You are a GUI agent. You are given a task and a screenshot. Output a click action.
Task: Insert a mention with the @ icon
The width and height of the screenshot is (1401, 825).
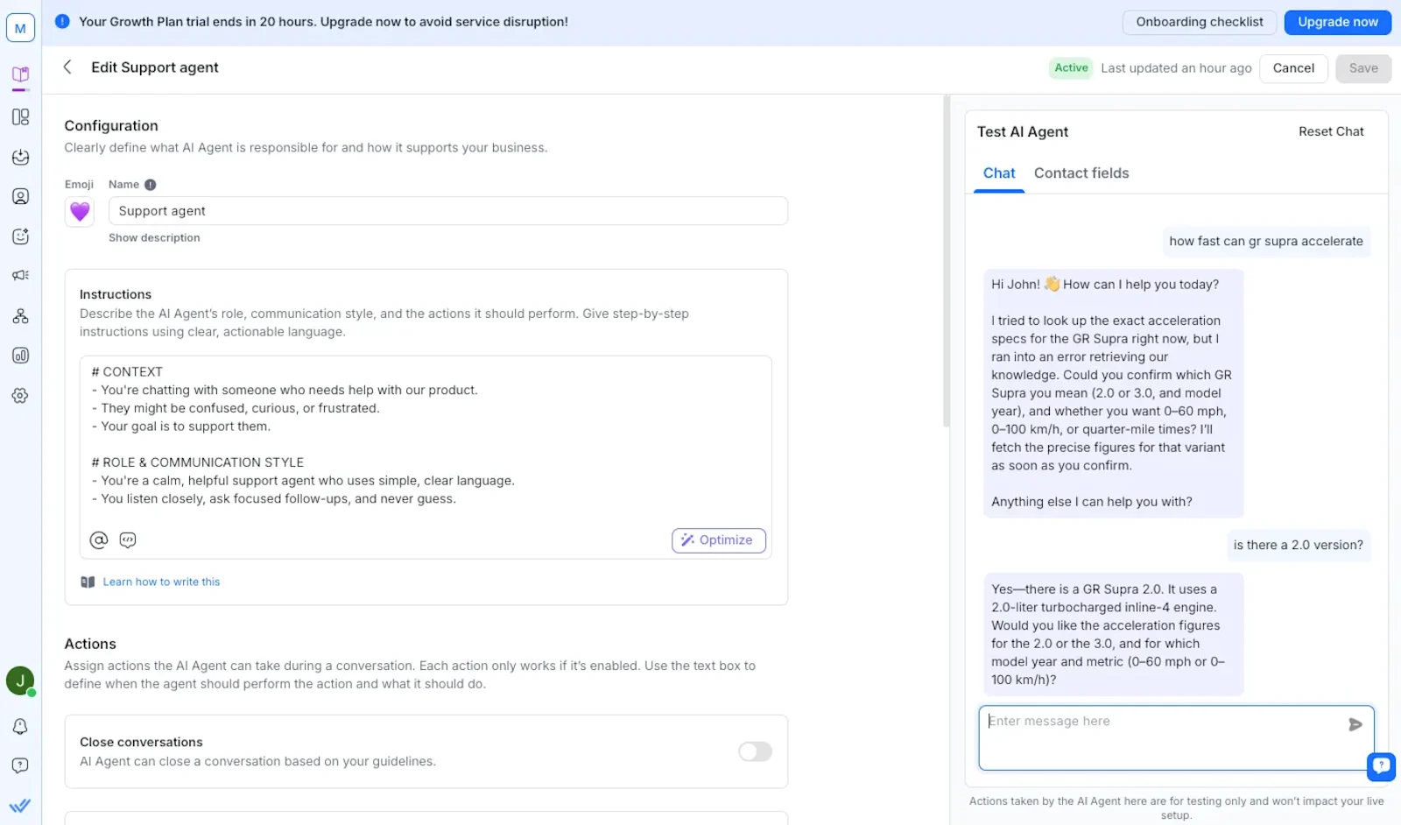coord(98,539)
